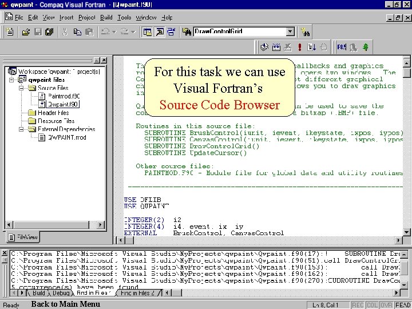This screenshot has height=309, width=412.
Task: Click the Save All toolbar icon
Action: point(49,32)
